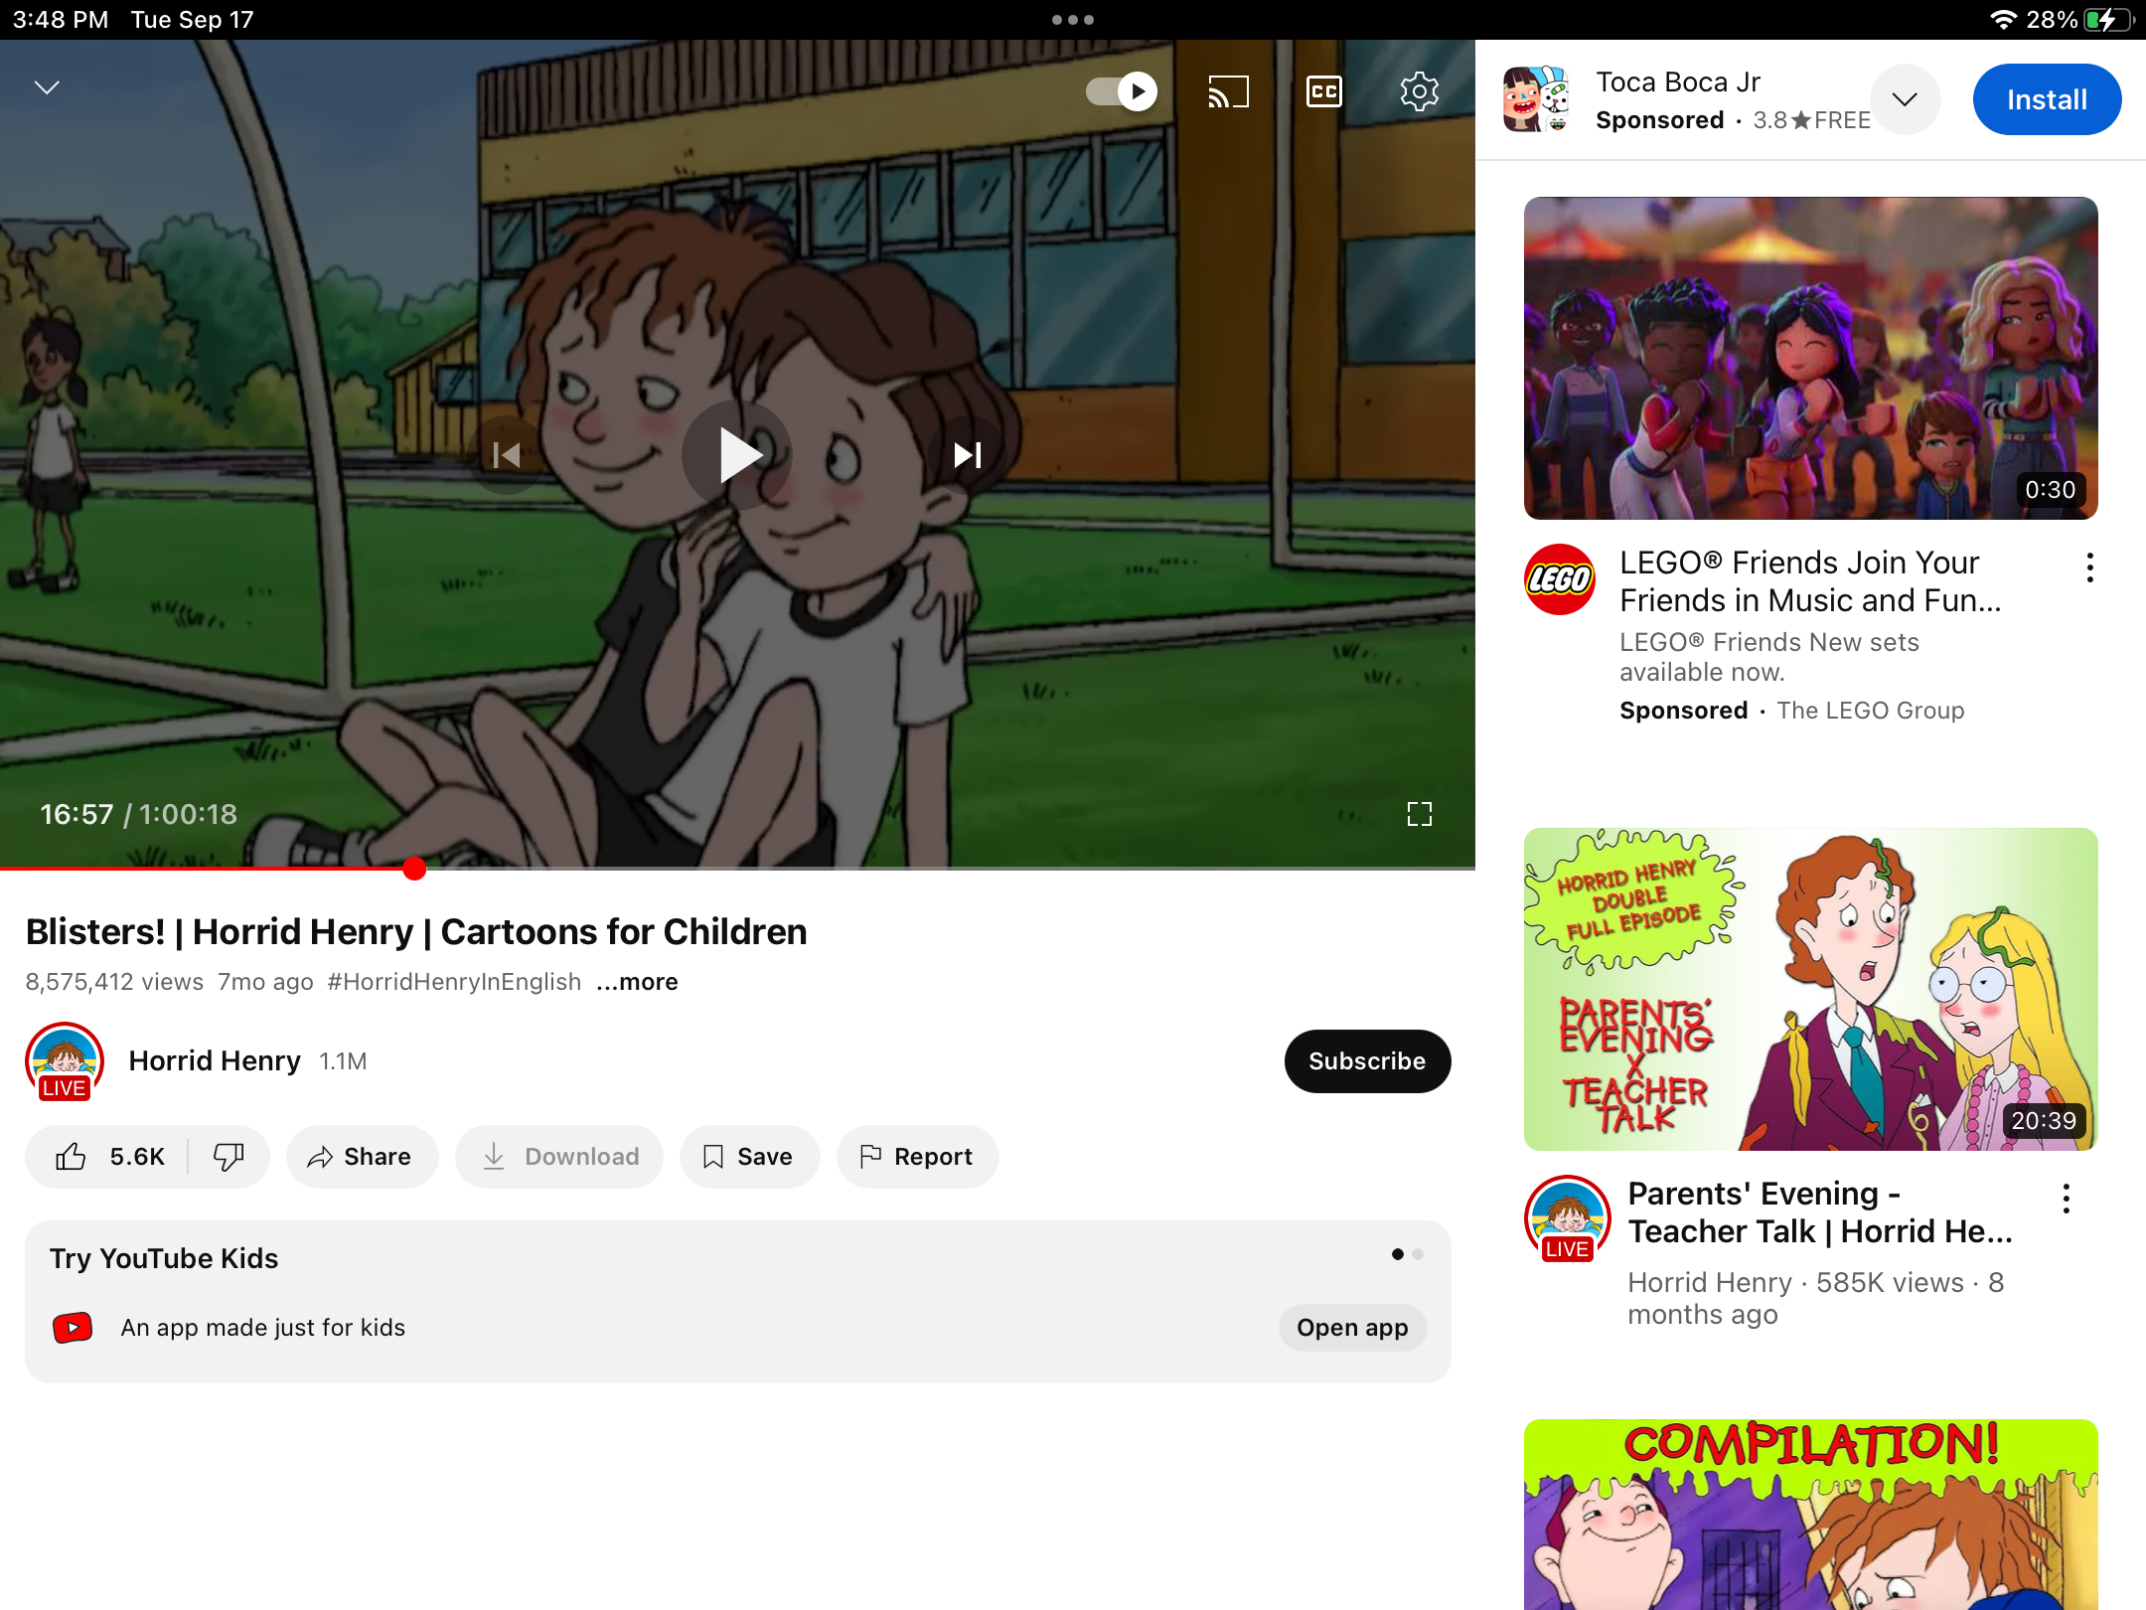Go to previous video

pos(507,455)
